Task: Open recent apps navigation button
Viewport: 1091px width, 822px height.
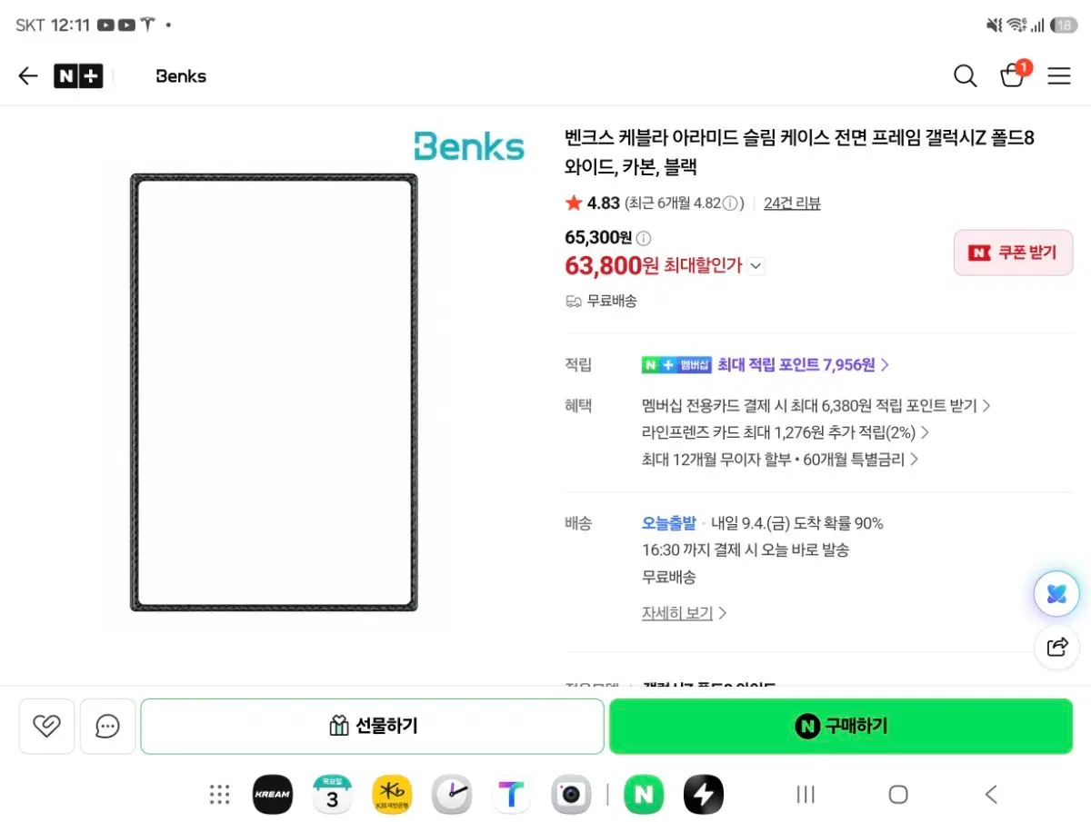Action: [806, 795]
